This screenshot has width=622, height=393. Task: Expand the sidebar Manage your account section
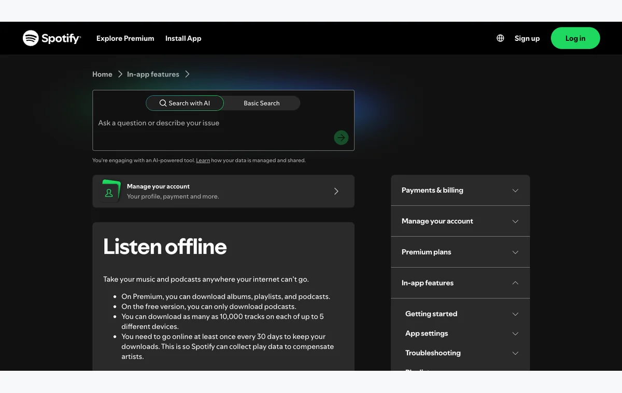pos(460,221)
